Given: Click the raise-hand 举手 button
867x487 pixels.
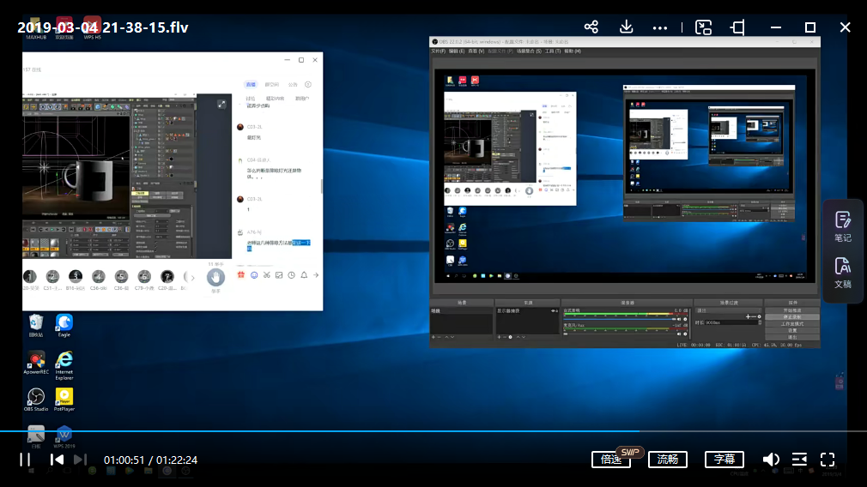Looking at the screenshot, I should coord(215,277).
